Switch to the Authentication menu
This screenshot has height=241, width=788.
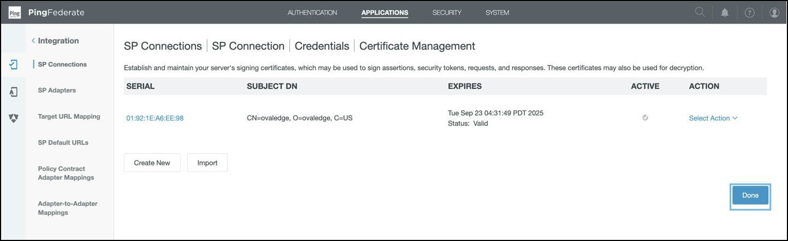312,13
